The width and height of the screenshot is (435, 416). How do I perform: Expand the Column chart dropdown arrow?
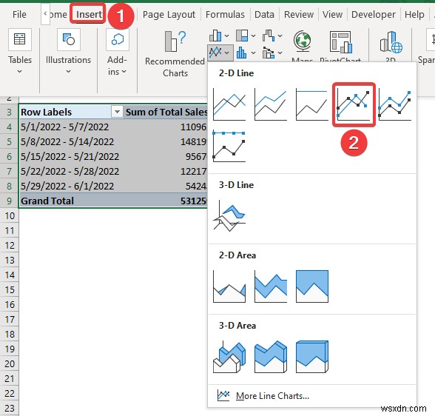click(x=226, y=36)
